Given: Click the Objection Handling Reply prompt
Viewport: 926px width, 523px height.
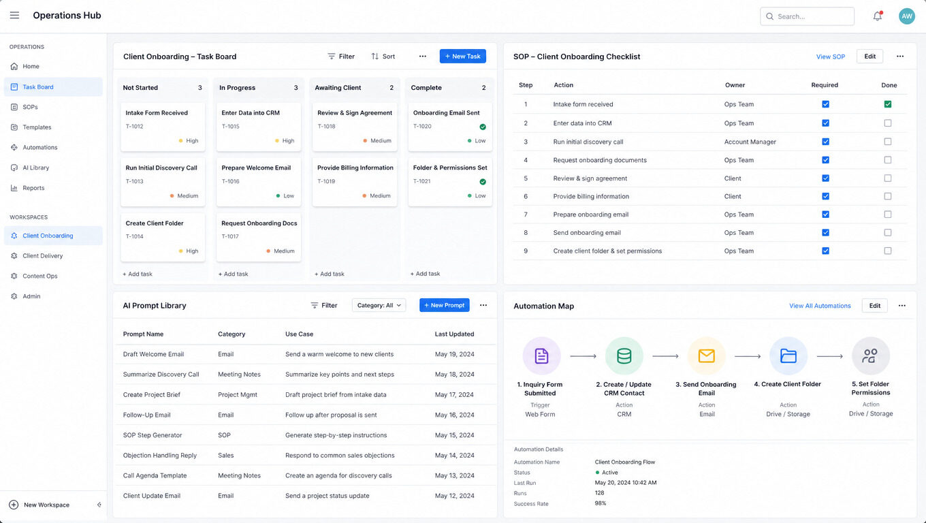Looking at the screenshot, I should click(160, 456).
